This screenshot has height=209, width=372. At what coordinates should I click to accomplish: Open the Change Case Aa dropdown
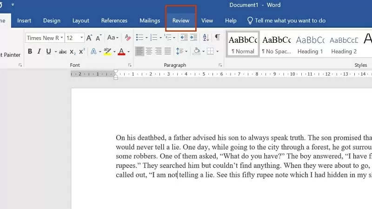click(x=113, y=38)
